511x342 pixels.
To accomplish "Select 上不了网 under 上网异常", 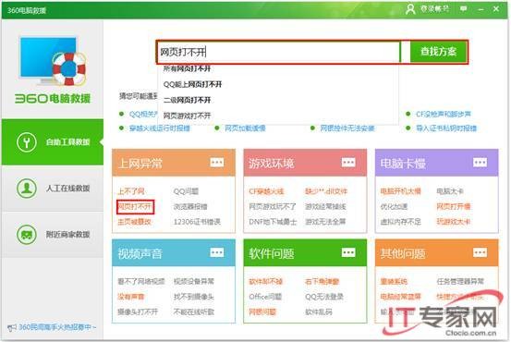I will pos(131,191).
